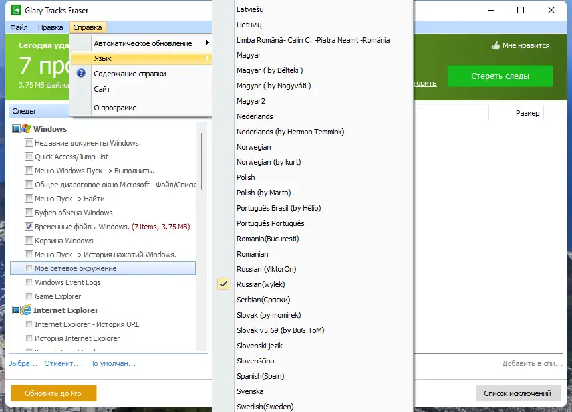Check Буфер обмена Windows box
The width and height of the screenshot is (572, 412).
click(x=29, y=212)
